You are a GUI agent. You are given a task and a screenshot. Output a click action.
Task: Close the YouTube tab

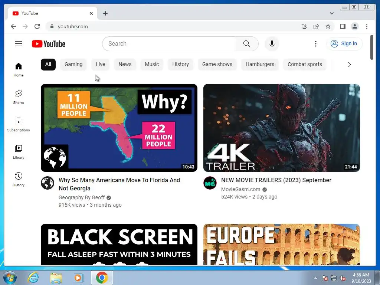[x=91, y=13]
